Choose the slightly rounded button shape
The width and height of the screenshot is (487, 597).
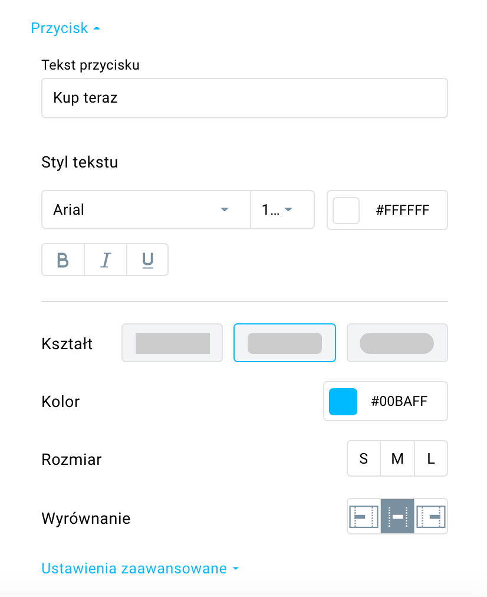(285, 343)
